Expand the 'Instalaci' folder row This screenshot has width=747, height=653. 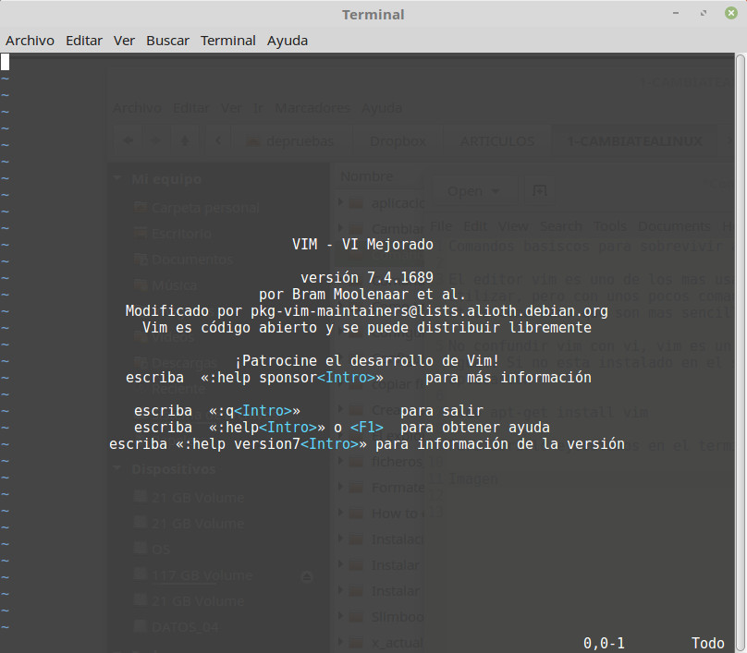coord(340,538)
